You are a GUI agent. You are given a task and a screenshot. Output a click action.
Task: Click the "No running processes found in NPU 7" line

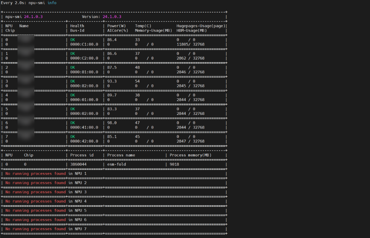coord(46,229)
